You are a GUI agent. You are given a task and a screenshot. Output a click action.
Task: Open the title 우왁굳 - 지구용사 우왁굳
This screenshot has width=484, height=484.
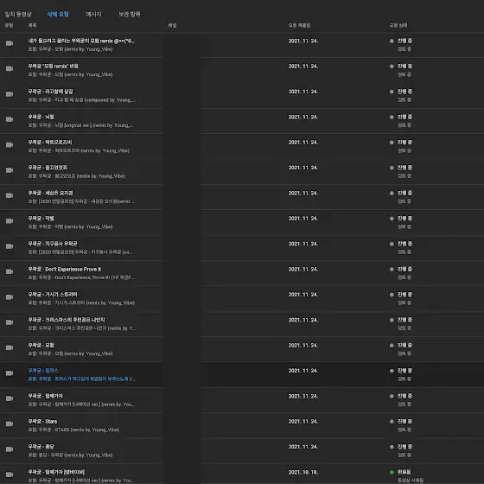click(x=53, y=244)
